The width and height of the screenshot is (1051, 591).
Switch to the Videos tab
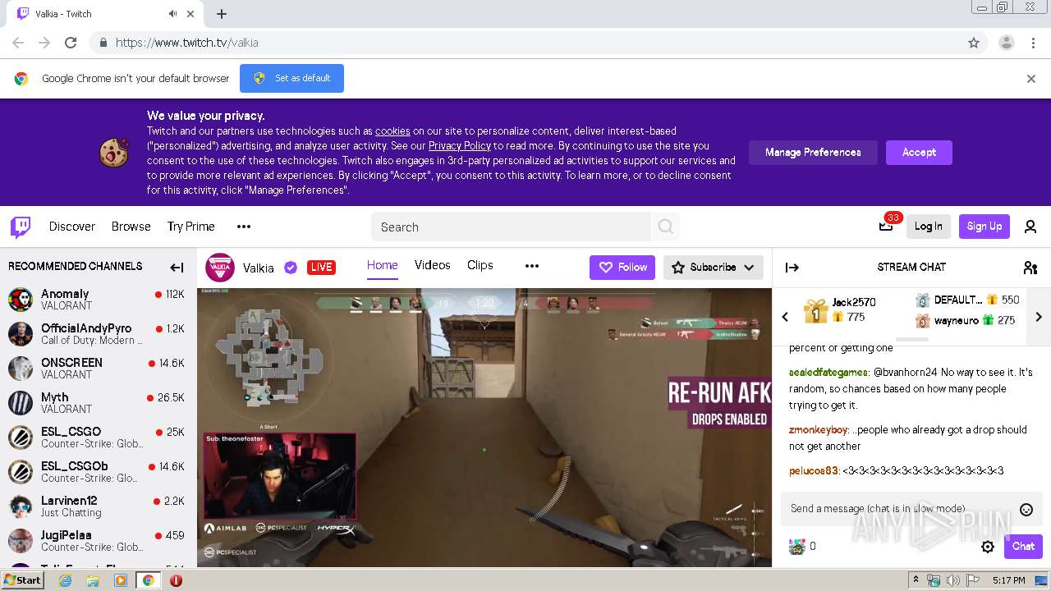coord(433,265)
